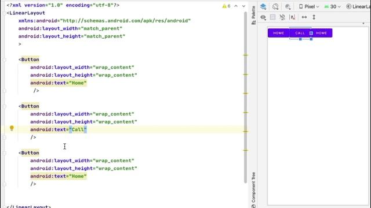371x208 pixels.
Task: Click the LinearLayout opening tag
Action: click(x=26, y=13)
